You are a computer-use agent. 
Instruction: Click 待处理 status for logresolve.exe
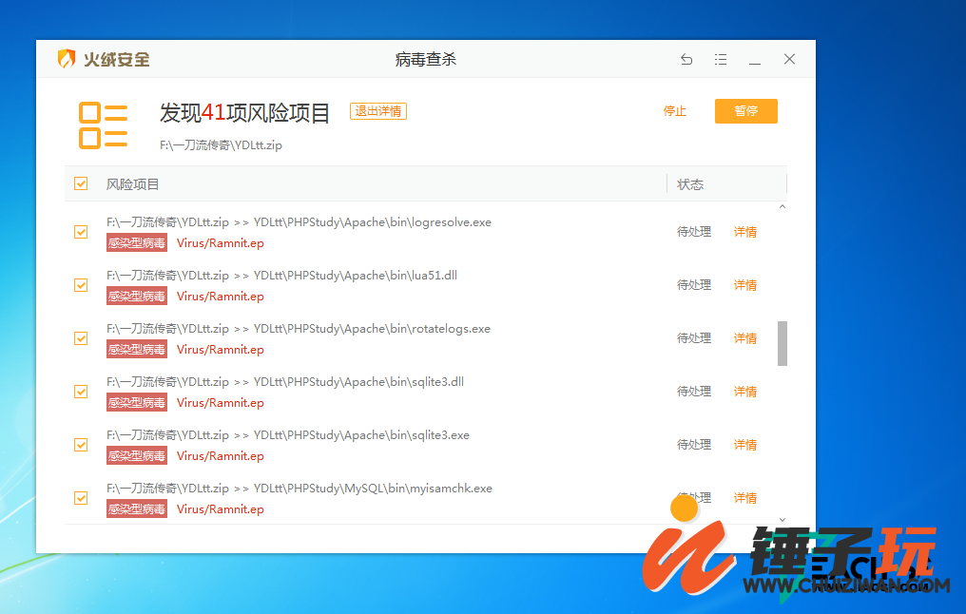tap(694, 232)
